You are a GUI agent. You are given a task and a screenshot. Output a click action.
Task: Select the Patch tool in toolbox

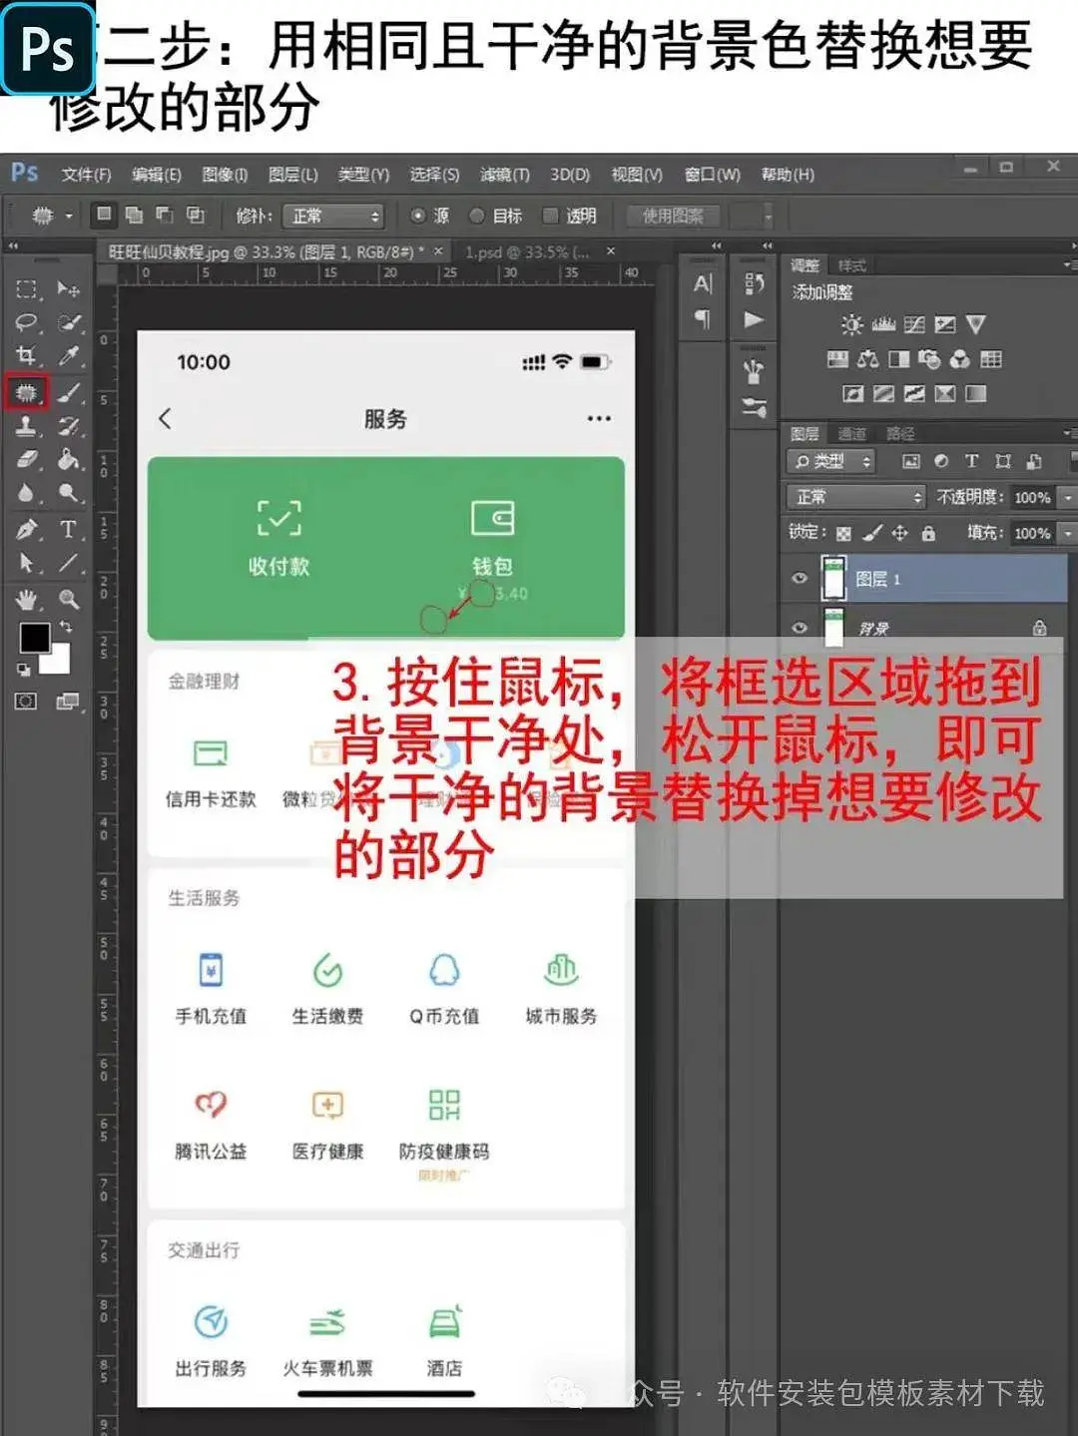point(26,392)
